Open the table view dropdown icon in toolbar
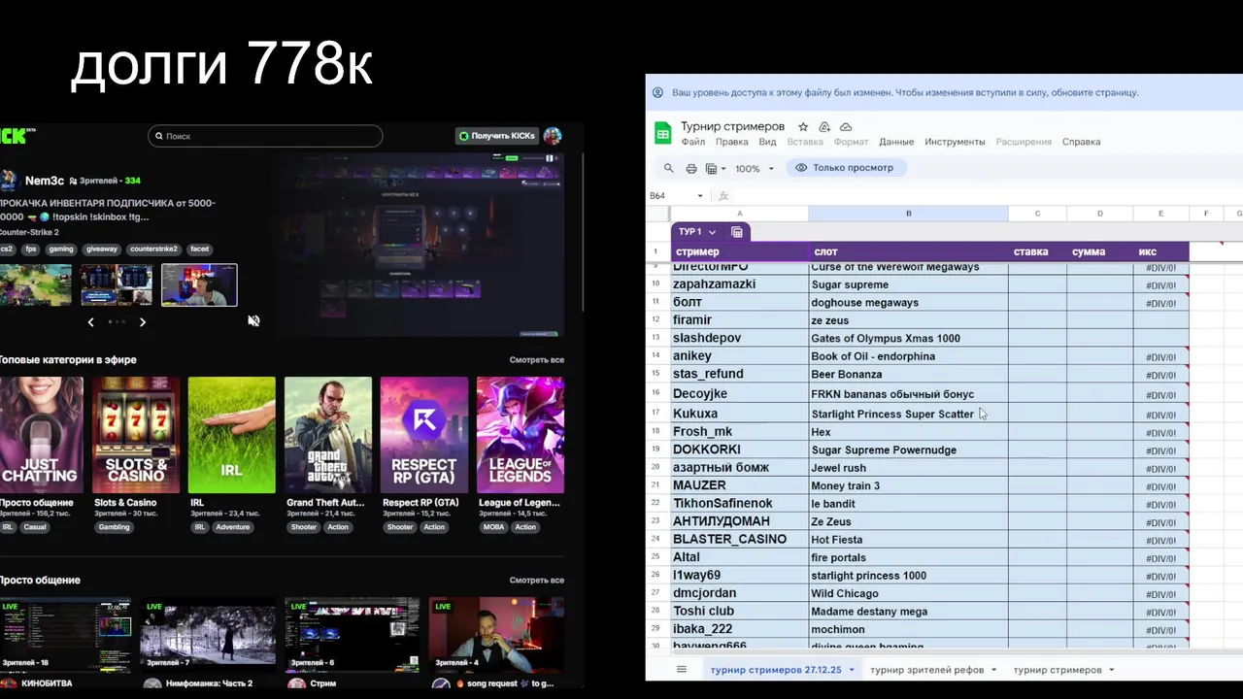Image resolution: width=1243 pixels, height=699 pixels. coord(714,168)
